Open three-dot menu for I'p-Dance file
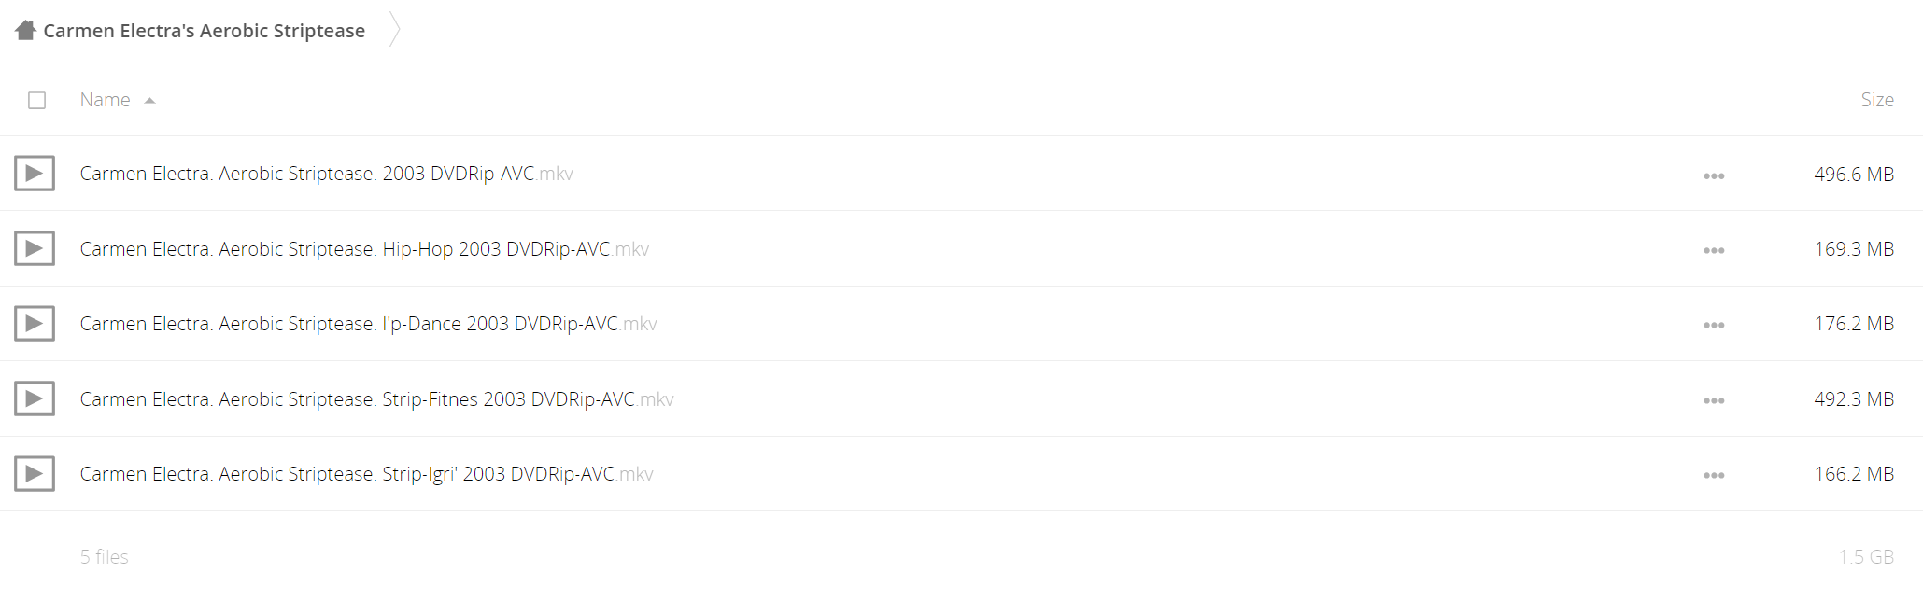1923x615 pixels. point(1714,325)
